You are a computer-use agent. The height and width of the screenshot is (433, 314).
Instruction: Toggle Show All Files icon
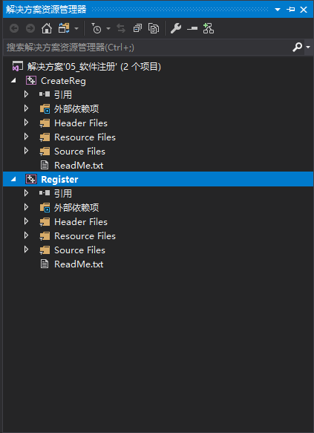tap(154, 28)
